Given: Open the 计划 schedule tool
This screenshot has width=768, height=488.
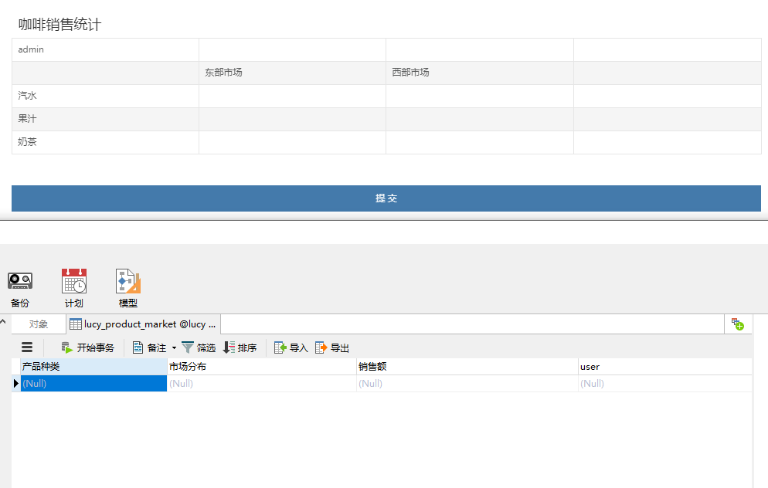Looking at the screenshot, I should click(x=74, y=287).
